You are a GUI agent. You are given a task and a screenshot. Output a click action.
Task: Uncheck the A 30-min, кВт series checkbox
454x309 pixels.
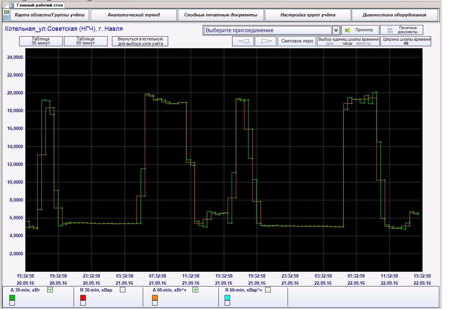[x=50, y=290]
